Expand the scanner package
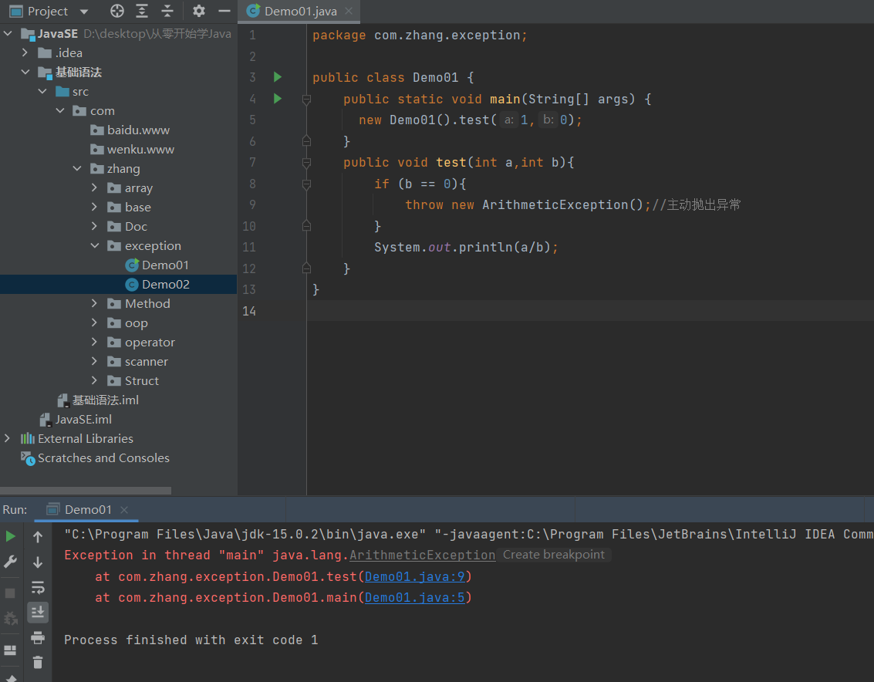This screenshot has height=682, width=874. [94, 361]
